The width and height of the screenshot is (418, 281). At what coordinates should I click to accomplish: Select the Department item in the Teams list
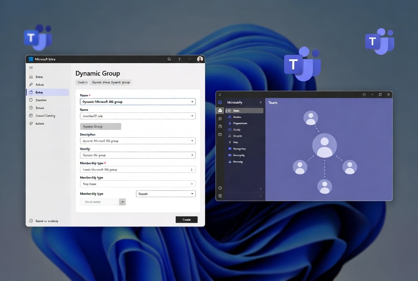[x=244, y=123]
